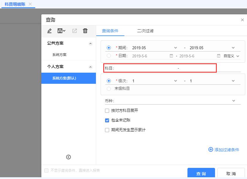The height and width of the screenshot is (179, 247).
Task: Enable 期间无发生显示累计 checkbox
Action: [107, 130]
